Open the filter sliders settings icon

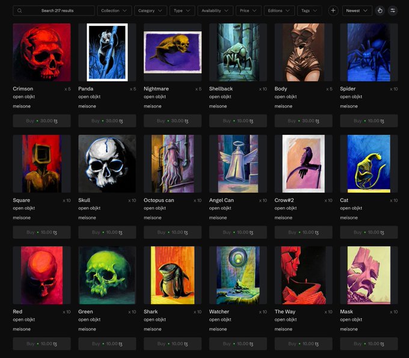point(393,11)
